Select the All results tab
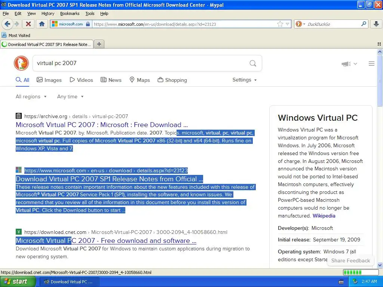383x287 pixels. point(22,80)
